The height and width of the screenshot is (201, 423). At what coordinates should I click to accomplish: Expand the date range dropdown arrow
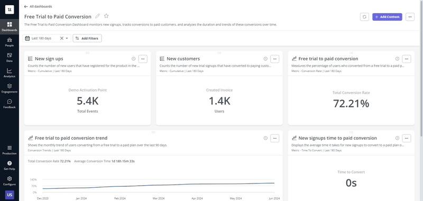point(67,38)
